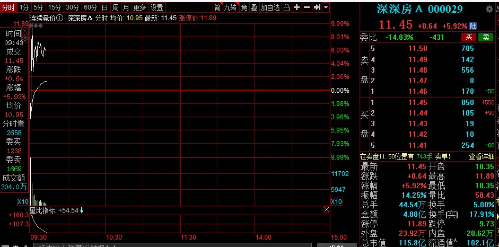Image resolution: width=499 pixels, height=247 pixels.
Task: Click the 10:30 time axis label
Action: (114, 237)
